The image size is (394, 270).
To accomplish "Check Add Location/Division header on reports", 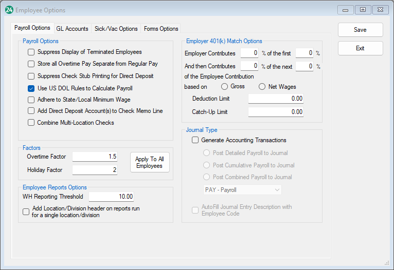I will [26, 212].
